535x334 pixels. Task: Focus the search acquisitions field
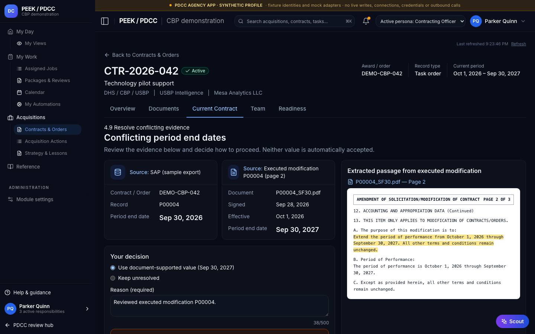coord(295,21)
